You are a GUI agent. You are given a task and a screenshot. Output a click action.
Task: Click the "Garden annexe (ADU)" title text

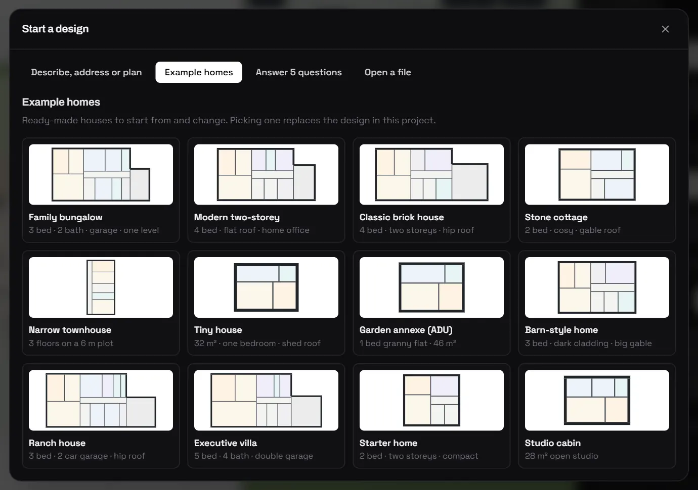pyautogui.click(x=406, y=330)
